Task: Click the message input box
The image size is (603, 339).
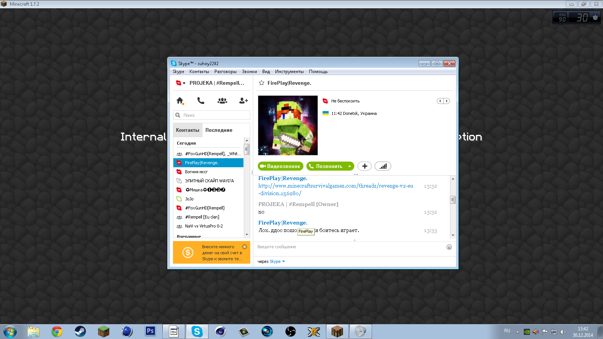Action: [x=350, y=247]
